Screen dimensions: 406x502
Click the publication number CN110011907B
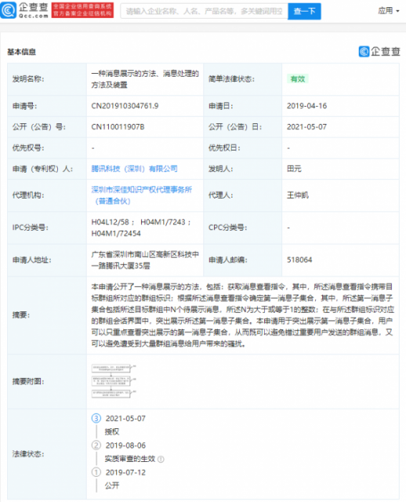(118, 127)
